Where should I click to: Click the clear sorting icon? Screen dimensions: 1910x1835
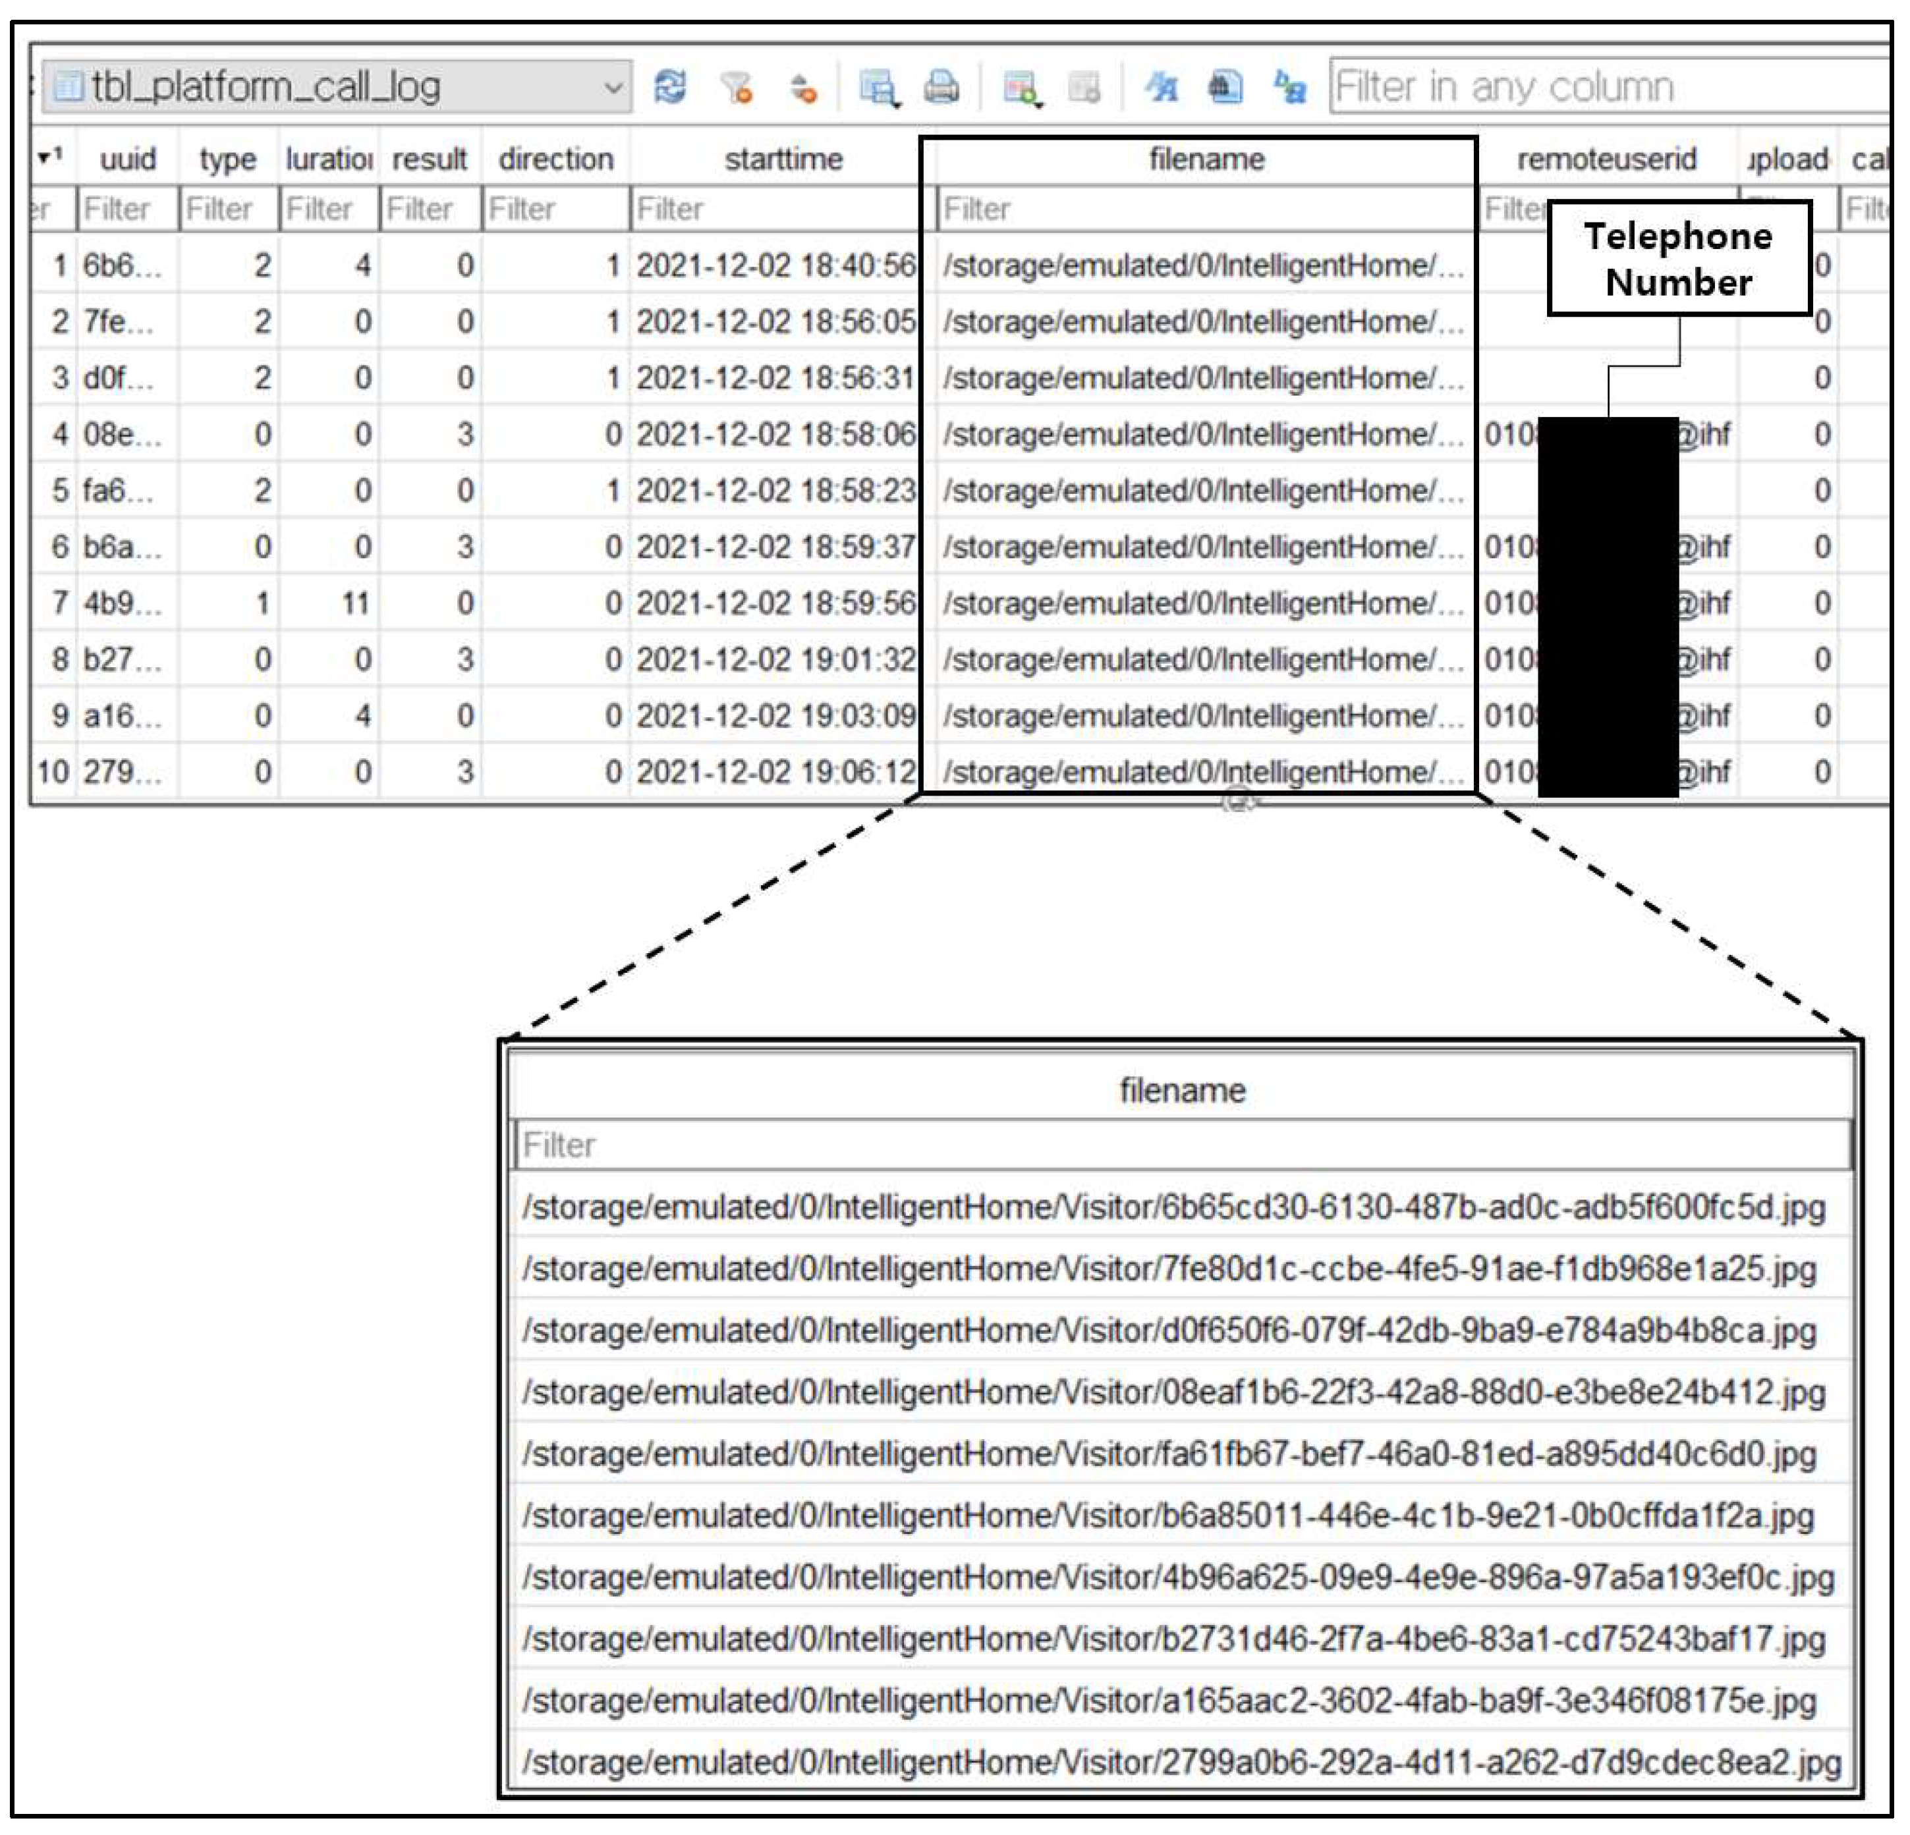[802, 88]
